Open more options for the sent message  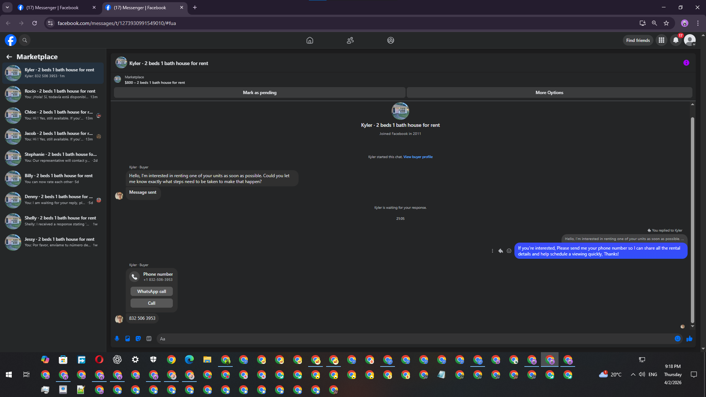tap(492, 251)
